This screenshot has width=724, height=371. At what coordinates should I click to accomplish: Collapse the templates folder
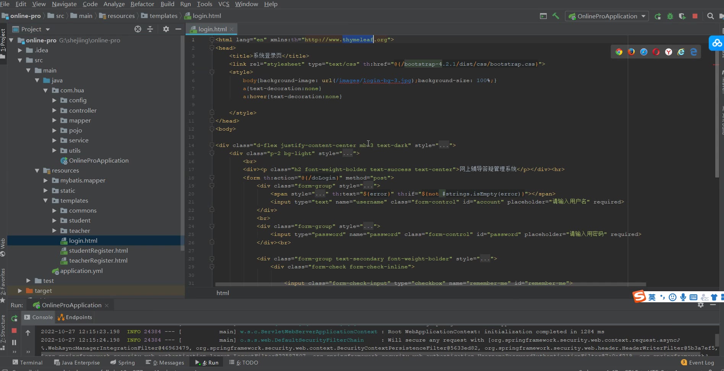[45, 200]
